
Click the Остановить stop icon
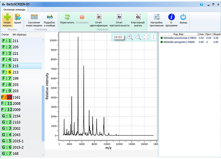pos(82,18)
